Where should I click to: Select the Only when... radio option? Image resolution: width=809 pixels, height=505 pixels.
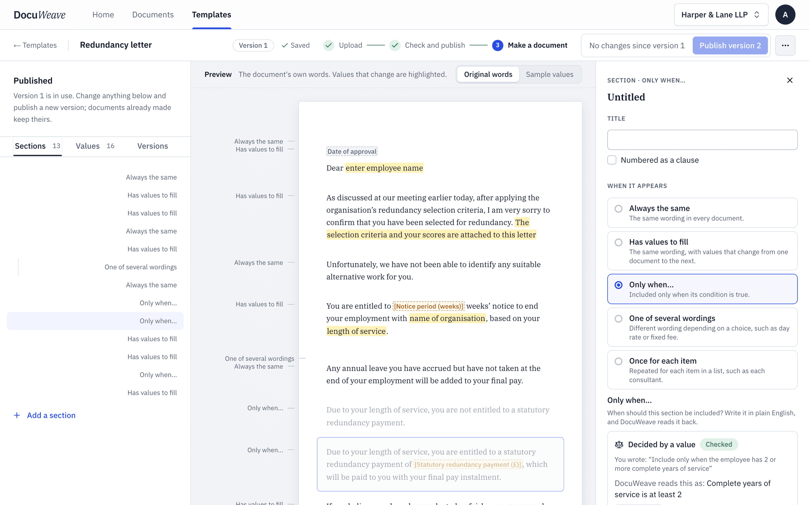618,285
